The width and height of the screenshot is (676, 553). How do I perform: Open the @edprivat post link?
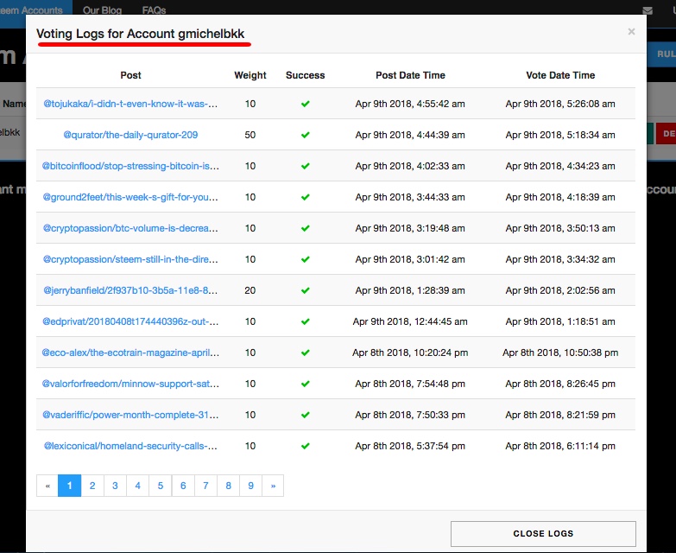tap(130, 321)
